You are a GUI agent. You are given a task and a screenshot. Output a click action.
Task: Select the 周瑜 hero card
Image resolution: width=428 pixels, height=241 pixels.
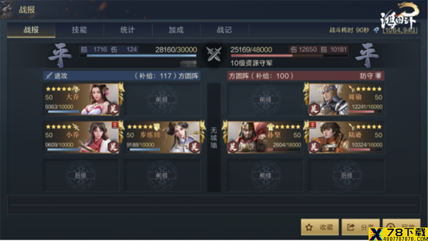(346, 99)
